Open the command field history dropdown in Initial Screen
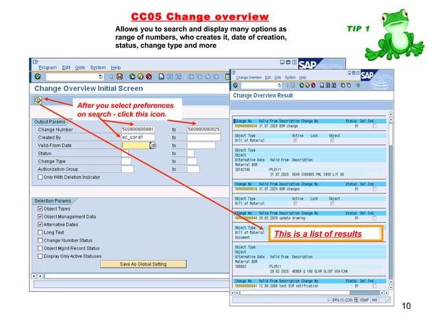This screenshot has height=328, width=437. coord(101,76)
